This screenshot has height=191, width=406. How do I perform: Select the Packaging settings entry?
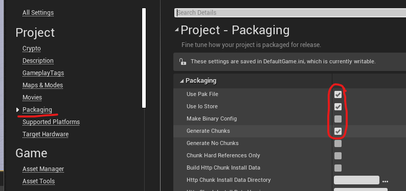click(x=37, y=110)
